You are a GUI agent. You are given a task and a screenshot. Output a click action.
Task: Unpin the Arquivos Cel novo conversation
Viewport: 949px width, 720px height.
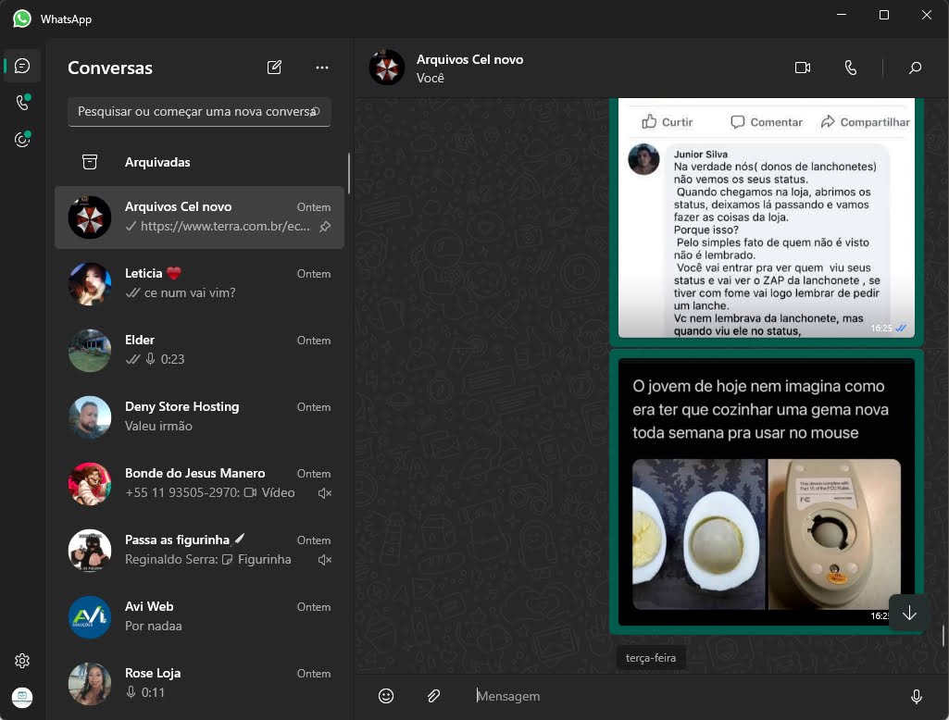[x=327, y=226]
